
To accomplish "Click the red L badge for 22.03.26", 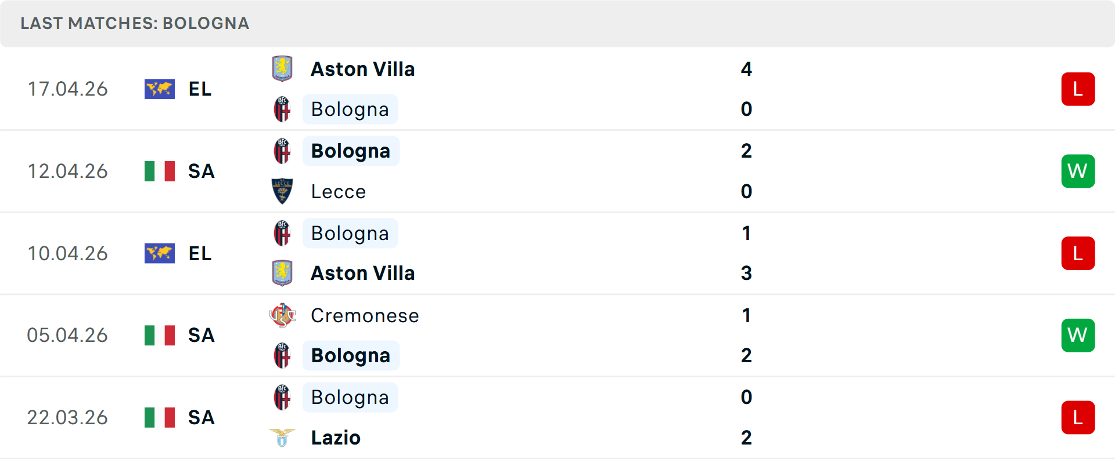I will (1078, 418).
